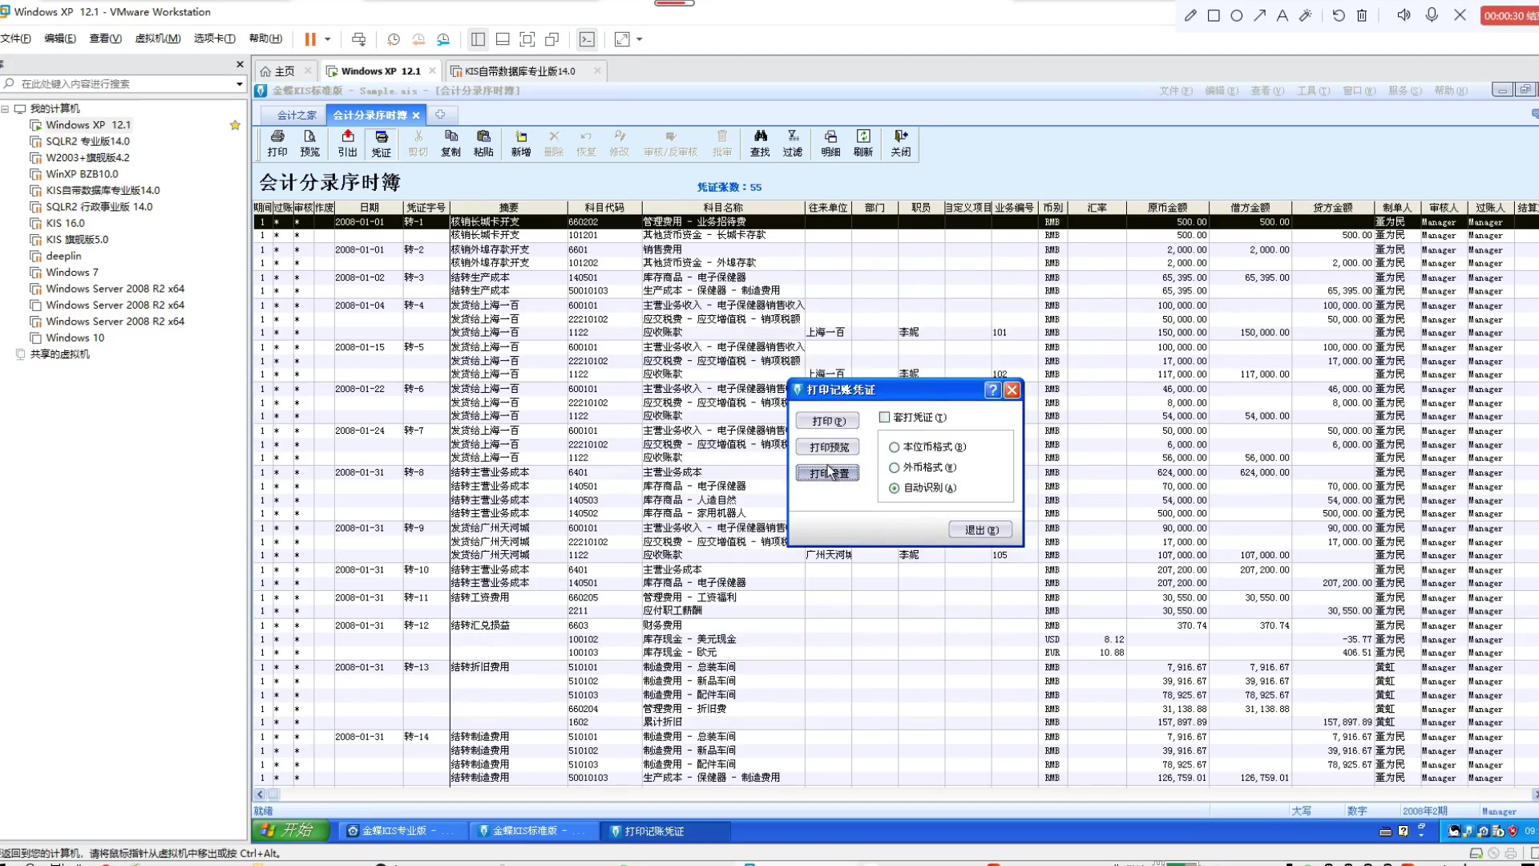Click 打印预览 button in dialog
The width and height of the screenshot is (1539, 866).
tap(827, 447)
